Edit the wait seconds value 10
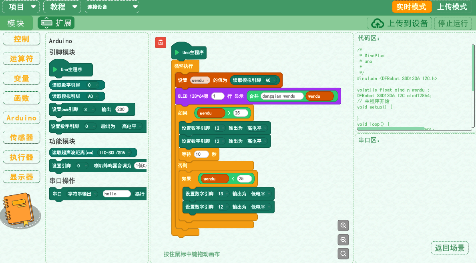476x263 pixels. tap(201, 154)
